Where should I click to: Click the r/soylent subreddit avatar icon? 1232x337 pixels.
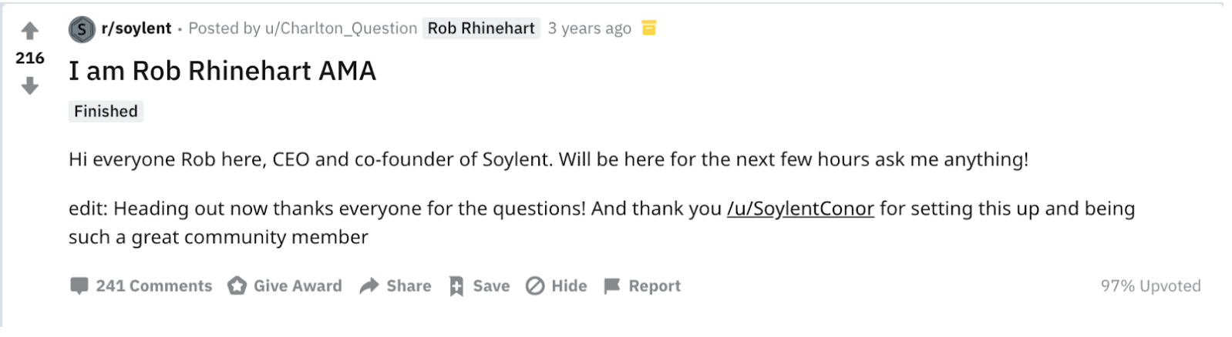(x=82, y=29)
